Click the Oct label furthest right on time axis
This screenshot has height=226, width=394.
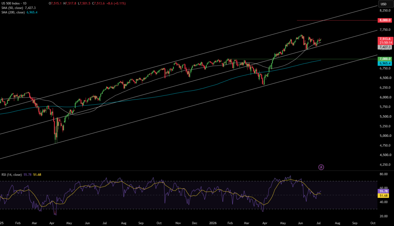click(x=373, y=222)
